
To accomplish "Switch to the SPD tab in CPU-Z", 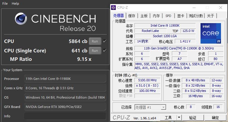I will pos(168,16).
